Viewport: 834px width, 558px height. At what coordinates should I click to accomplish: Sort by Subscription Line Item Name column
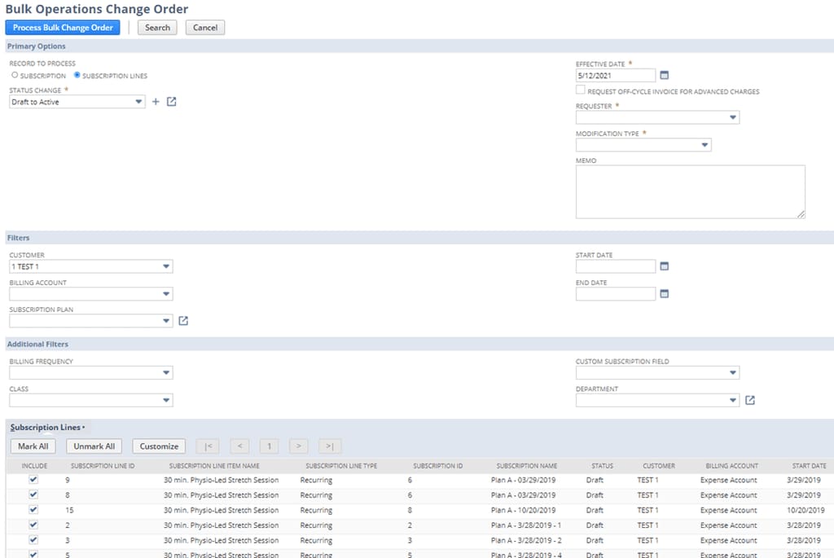pyautogui.click(x=214, y=466)
